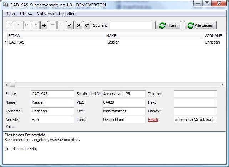
Task: Go to the previous record
Action: [19, 25]
